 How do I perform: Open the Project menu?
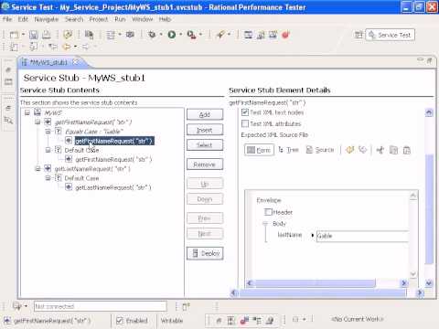tap(99, 19)
